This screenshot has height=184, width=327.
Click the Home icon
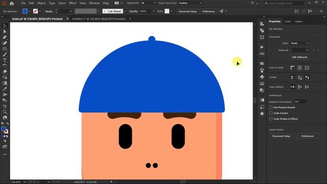12,4
